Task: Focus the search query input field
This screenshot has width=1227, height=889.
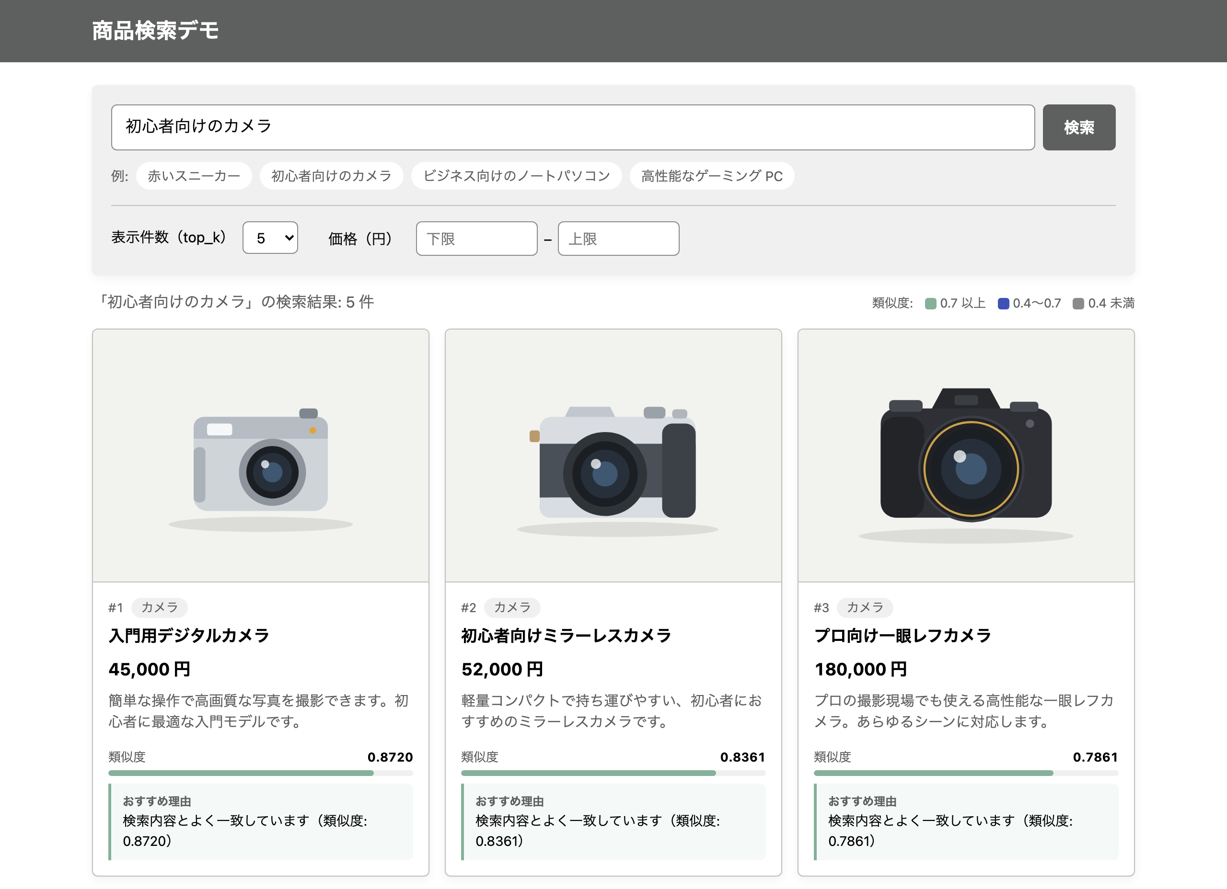Action: click(x=573, y=127)
